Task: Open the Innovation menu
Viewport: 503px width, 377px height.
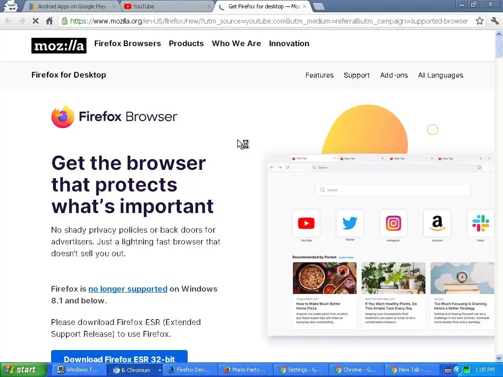Action: [289, 43]
